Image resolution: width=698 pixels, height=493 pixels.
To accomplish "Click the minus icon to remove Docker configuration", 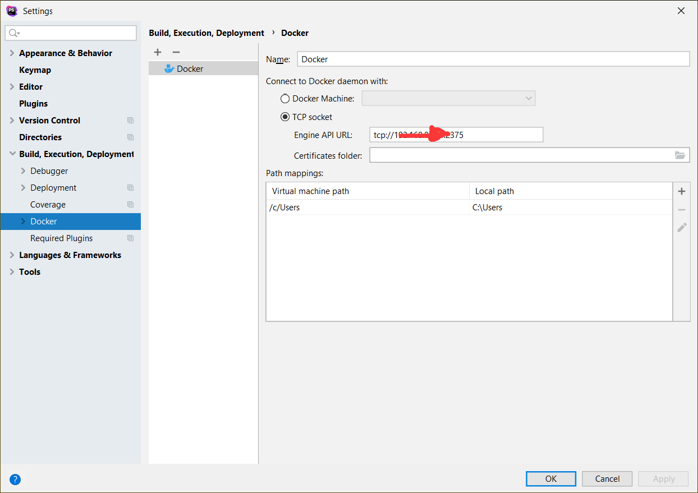I will click(x=176, y=52).
